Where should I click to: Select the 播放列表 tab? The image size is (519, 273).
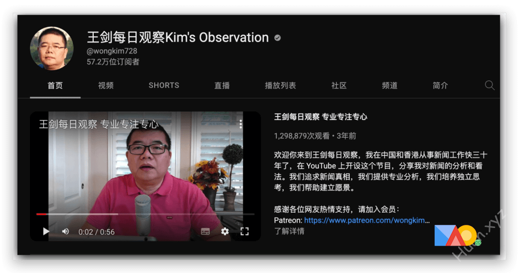point(280,86)
